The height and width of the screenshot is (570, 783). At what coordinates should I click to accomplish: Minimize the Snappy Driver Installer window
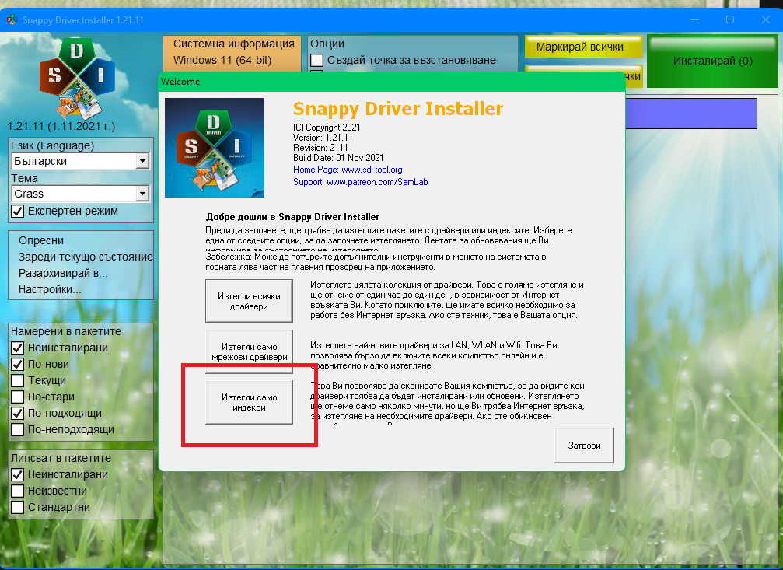tap(695, 19)
